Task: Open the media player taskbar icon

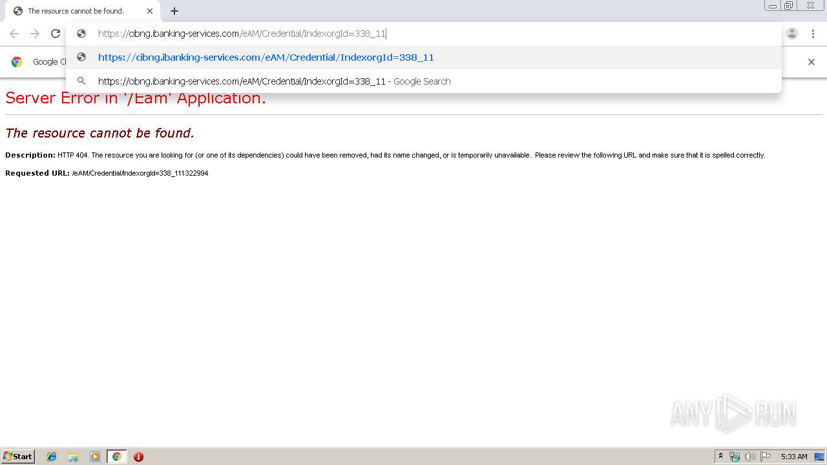Action: tap(95, 457)
